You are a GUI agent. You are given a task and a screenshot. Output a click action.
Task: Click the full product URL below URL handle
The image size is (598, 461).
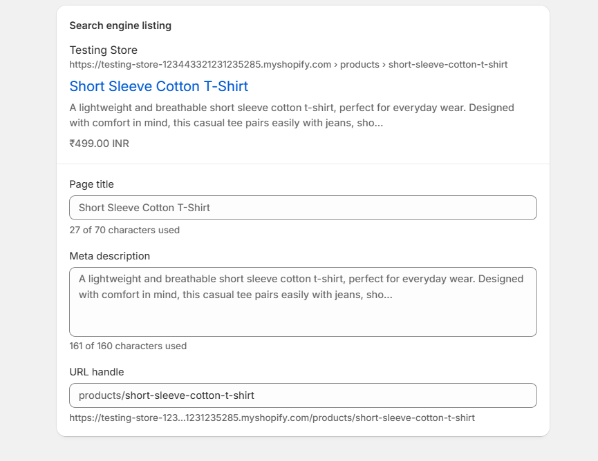[x=272, y=418]
